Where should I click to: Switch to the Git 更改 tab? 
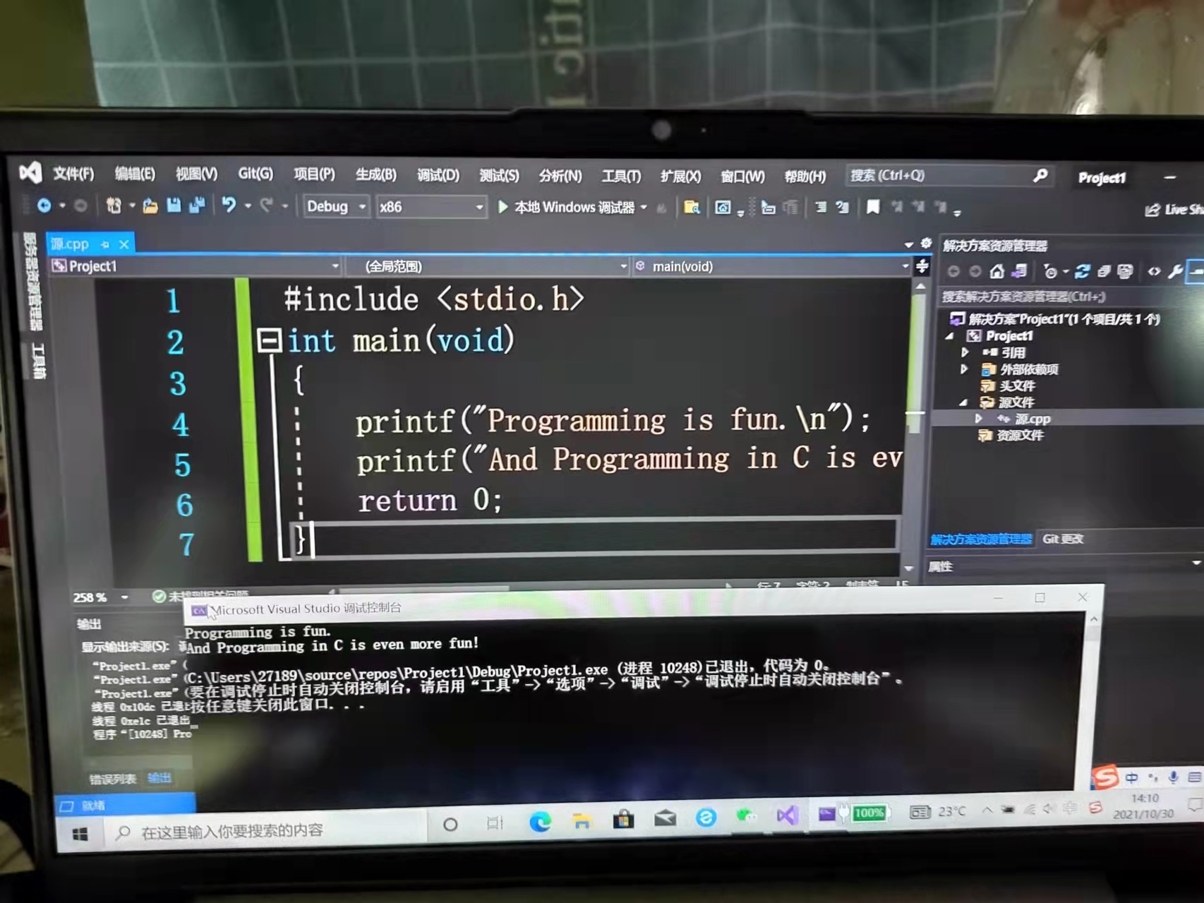pos(1063,539)
